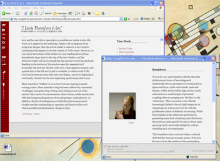Click the Breakdown heading in the popup
The image size is (220, 161).
[159, 69]
